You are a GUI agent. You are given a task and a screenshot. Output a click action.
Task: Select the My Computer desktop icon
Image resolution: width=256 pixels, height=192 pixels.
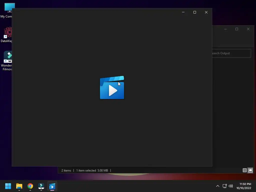point(6,10)
